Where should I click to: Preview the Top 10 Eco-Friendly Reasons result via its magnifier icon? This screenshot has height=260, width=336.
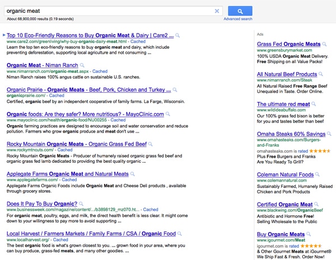(x=178, y=35)
